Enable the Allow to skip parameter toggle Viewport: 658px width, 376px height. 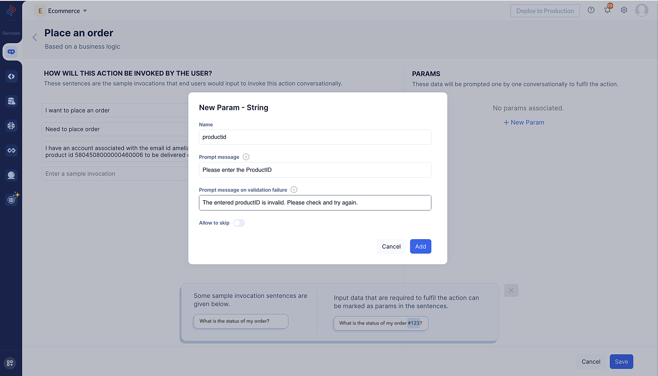[239, 222]
